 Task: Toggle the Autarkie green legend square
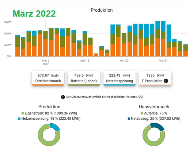pos(142,113)
